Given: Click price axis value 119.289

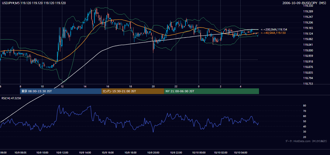Looking at the screenshot, I should [x=308, y=11].
